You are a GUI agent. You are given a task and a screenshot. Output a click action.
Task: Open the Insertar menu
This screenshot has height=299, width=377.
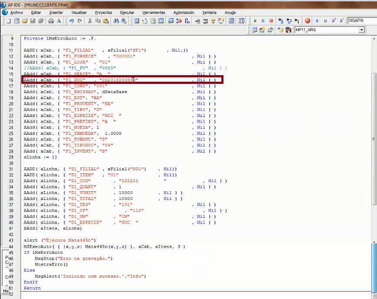[x=56, y=13]
